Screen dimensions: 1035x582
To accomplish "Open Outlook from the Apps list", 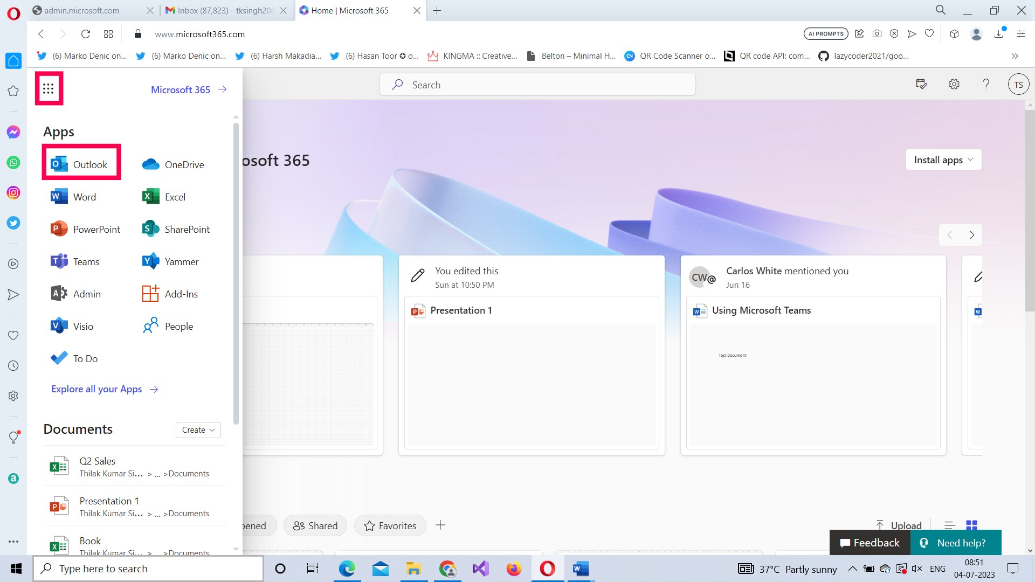I will tap(81, 164).
